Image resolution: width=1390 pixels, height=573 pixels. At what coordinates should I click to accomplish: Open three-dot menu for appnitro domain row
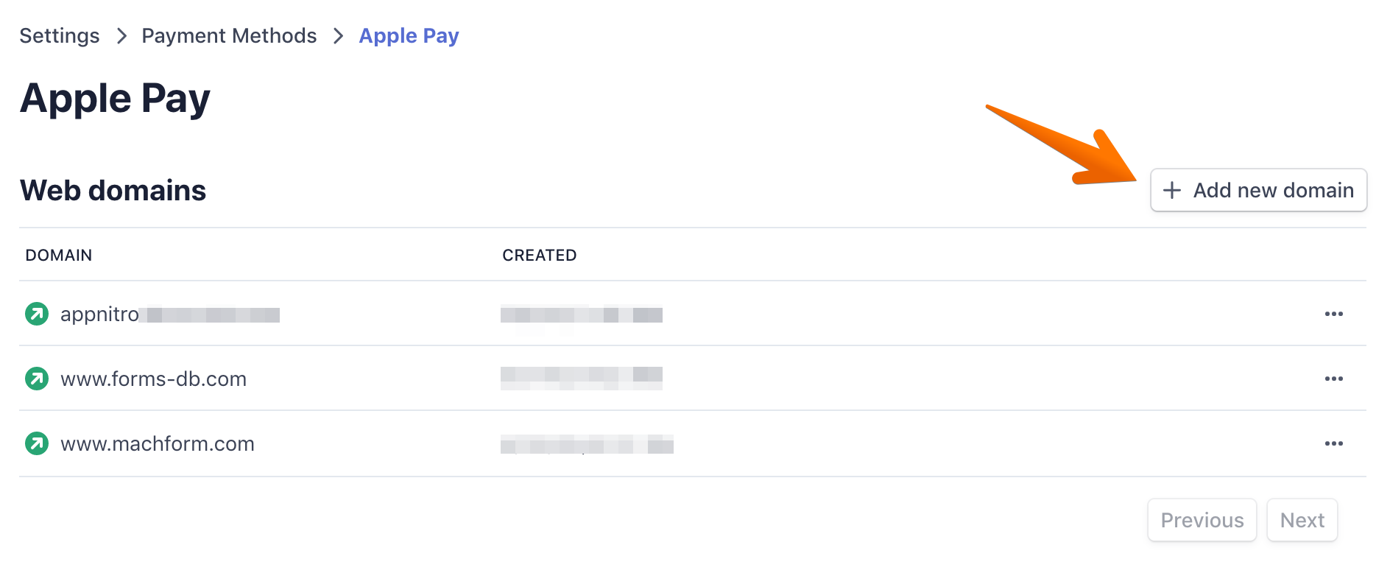tap(1333, 314)
